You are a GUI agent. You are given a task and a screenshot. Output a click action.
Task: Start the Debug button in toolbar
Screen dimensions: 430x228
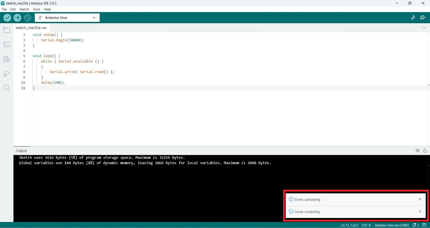(x=27, y=18)
